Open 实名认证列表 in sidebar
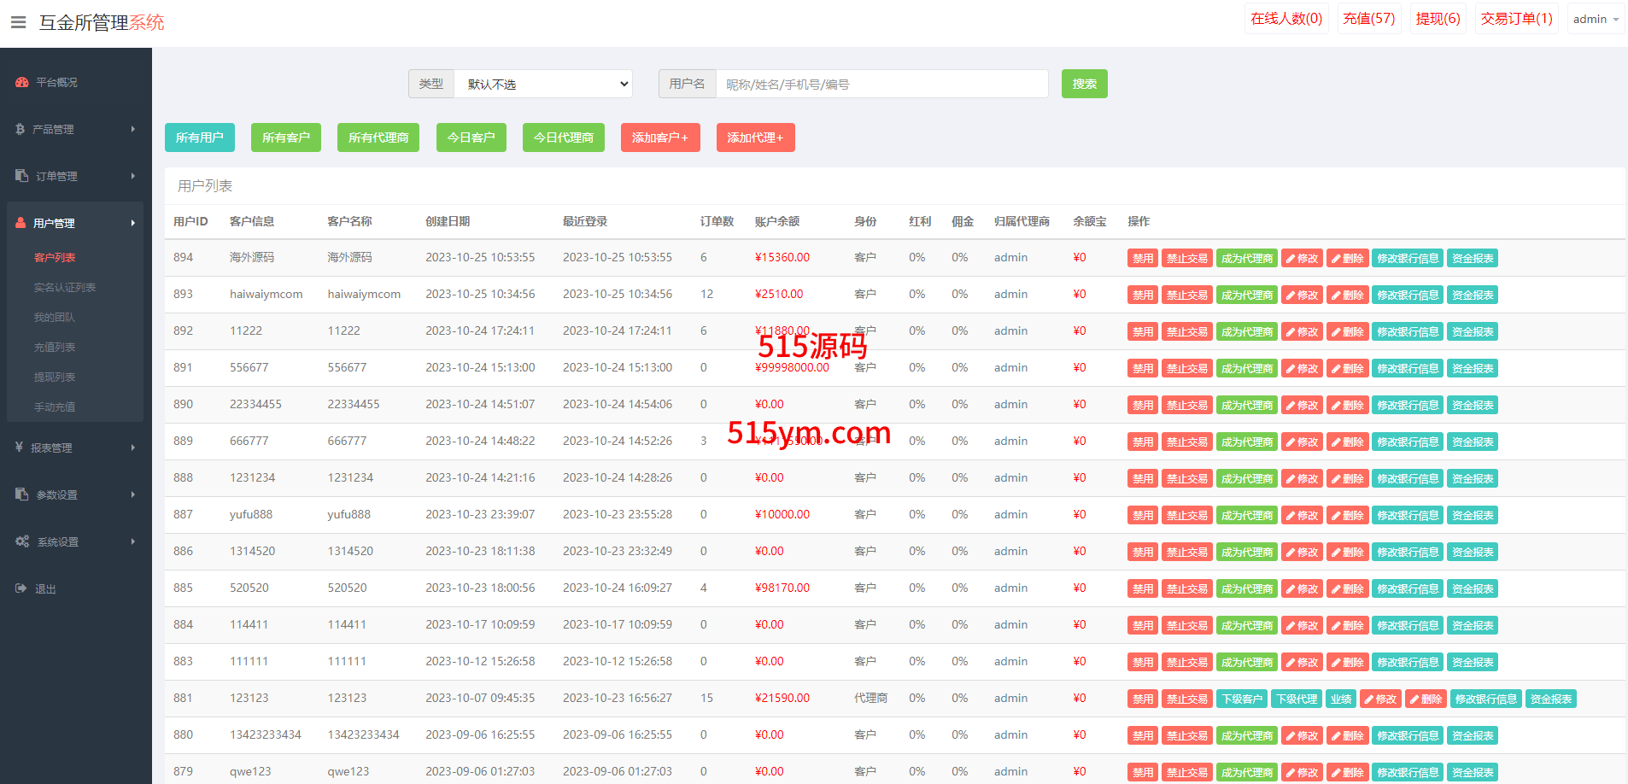 coord(65,288)
